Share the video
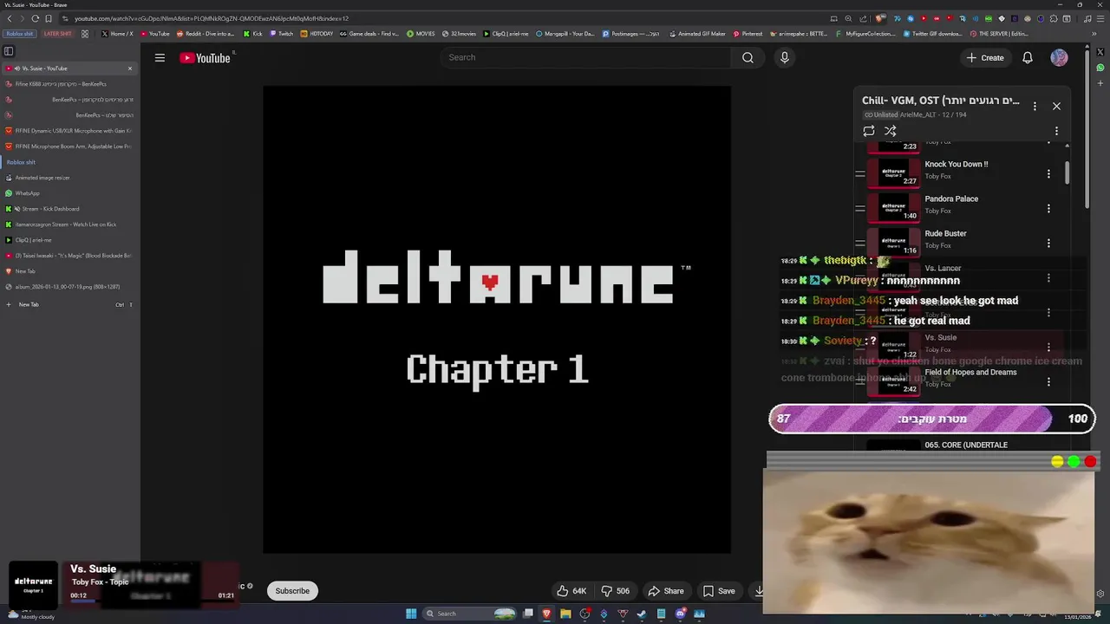The height and width of the screenshot is (624, 1110). tap(666, 591)
